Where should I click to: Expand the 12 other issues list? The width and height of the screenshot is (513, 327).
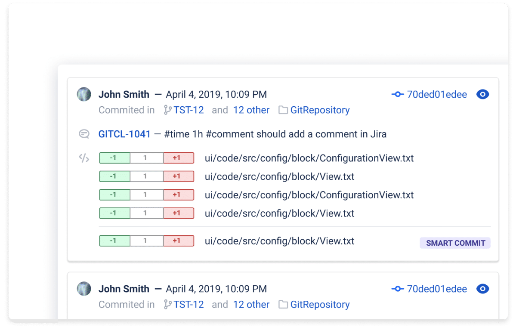251,110
